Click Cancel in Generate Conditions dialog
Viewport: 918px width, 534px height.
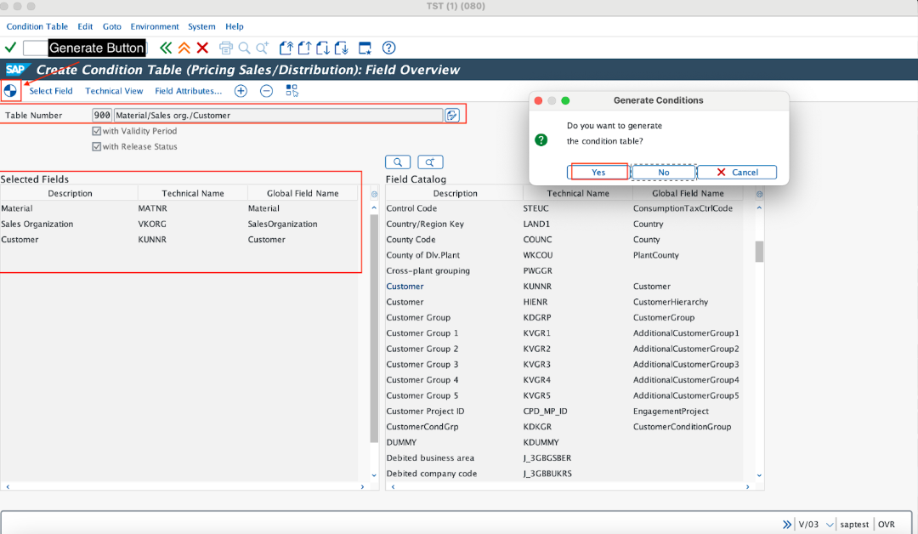(737, 172)
